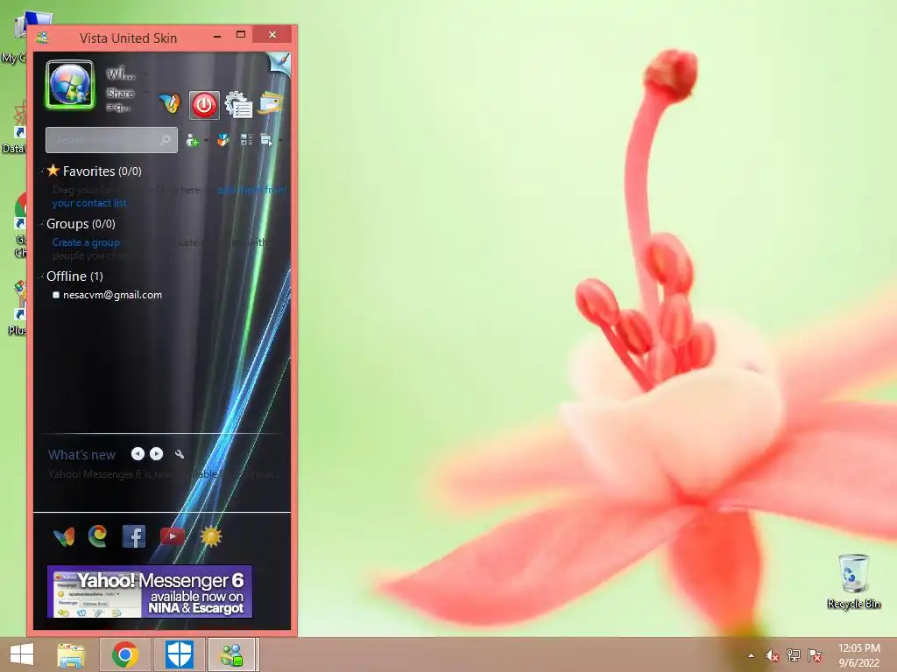Viewport: 897px width, 672px height.
Task: Open What's new wrench settings icon
Action: click(x=180, y=454)
